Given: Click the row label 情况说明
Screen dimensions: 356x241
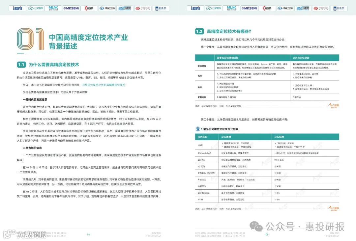Looking at the screenshot, I should [x=202, y=66].
